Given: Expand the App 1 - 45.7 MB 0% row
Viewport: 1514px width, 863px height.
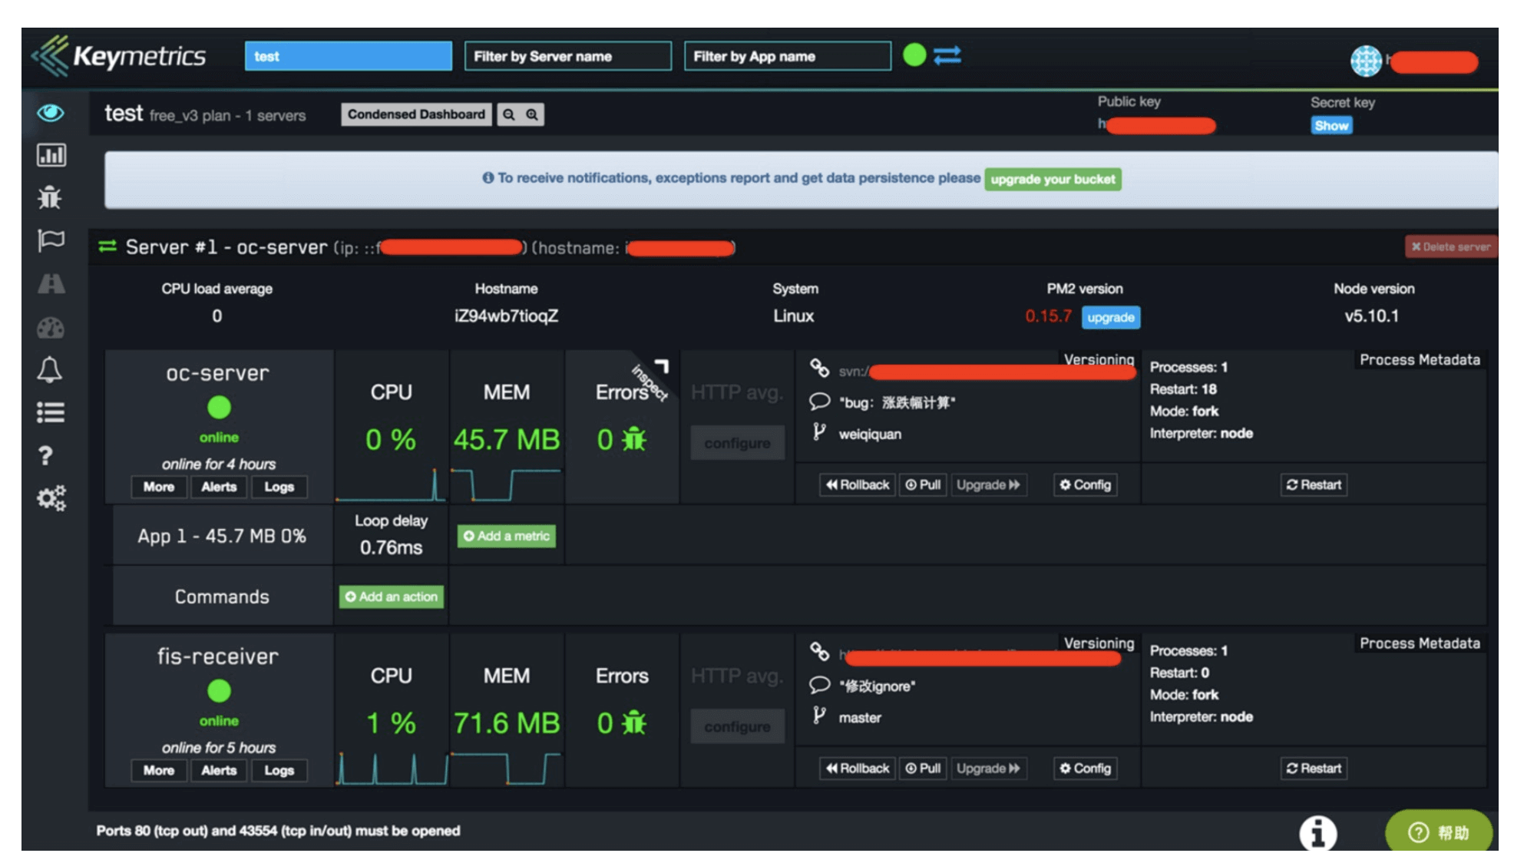Looking at the screenshot, I should (222, 536).
